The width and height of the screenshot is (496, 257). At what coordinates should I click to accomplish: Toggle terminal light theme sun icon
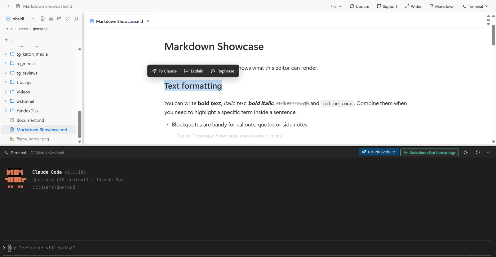click(x=466, y=152)
